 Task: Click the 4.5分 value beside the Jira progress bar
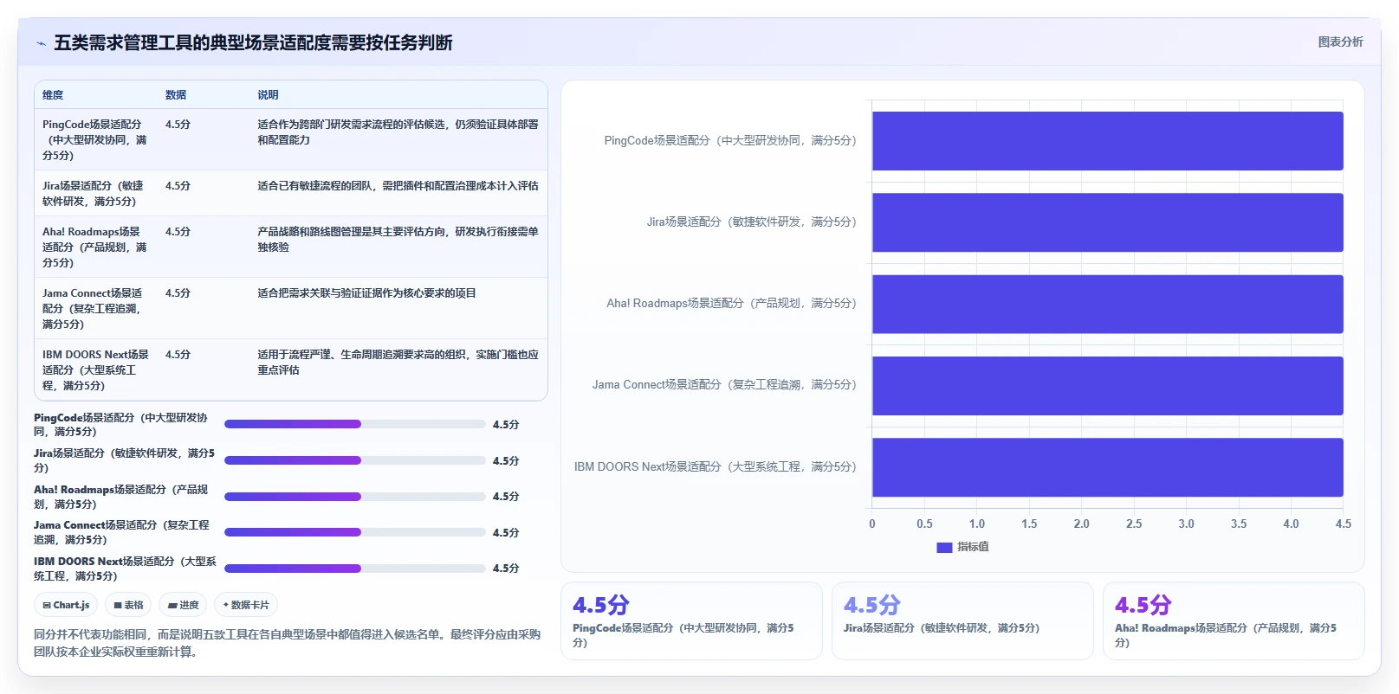click(x=506, y=461)
